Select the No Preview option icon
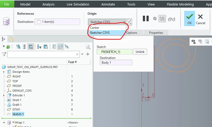This screenshot has width=212, height=127. tap(155, 19)
